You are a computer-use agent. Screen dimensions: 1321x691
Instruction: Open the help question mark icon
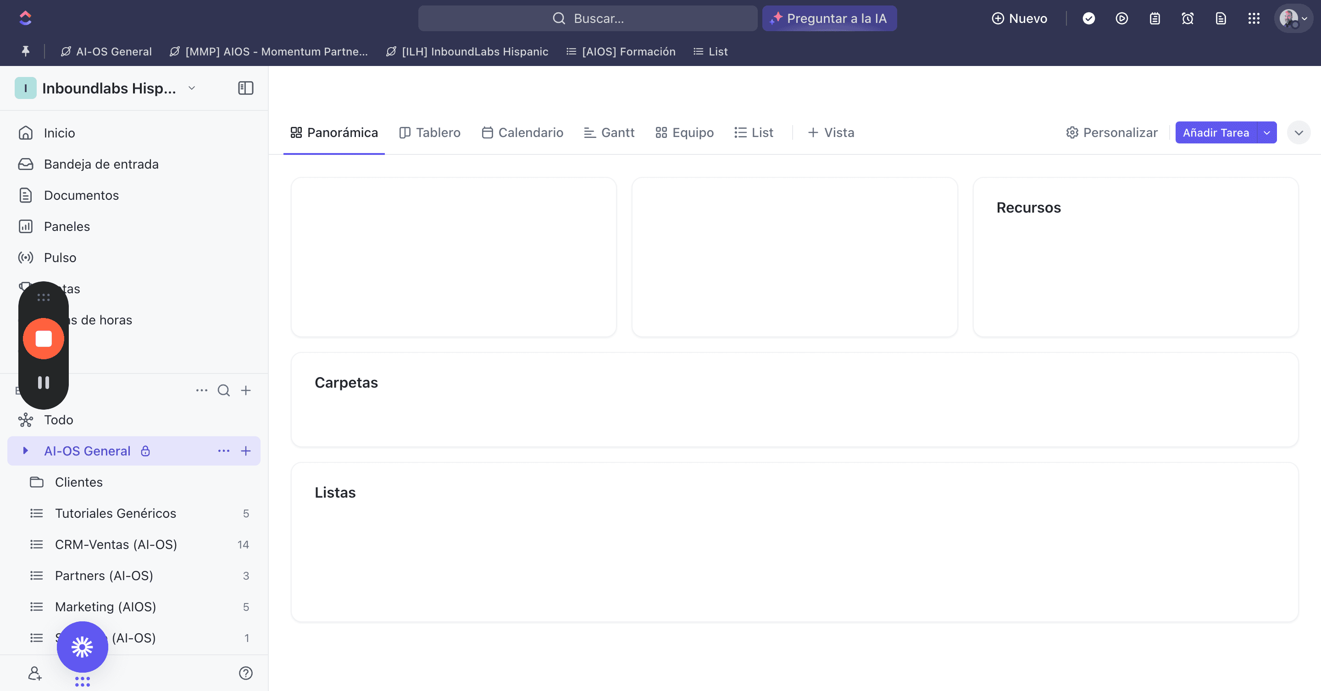(246, 673)
